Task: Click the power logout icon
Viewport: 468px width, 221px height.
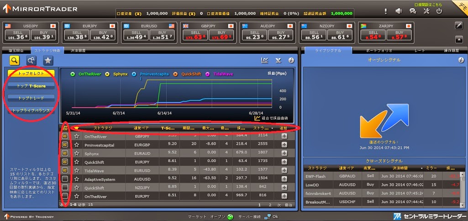Action: tap(439, 11)
